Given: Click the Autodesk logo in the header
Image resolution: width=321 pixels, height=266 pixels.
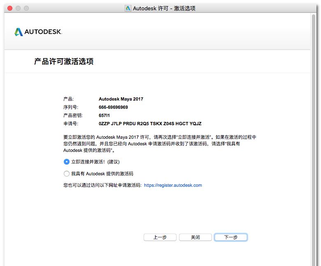Looking at the screenshot, I should tap(38, 32).
